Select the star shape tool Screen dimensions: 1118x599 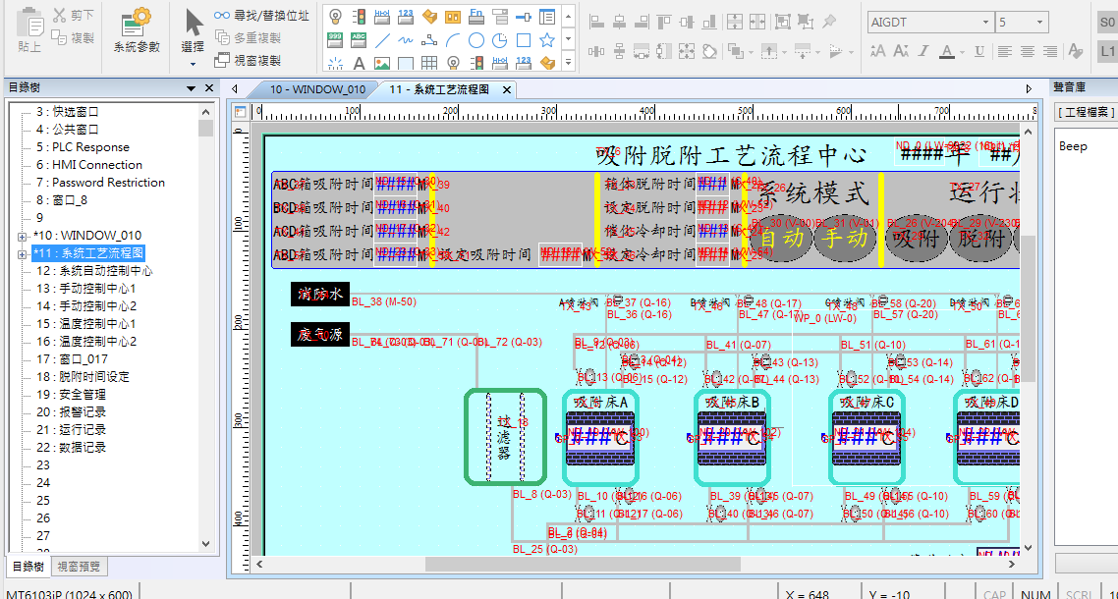point(547,40)
